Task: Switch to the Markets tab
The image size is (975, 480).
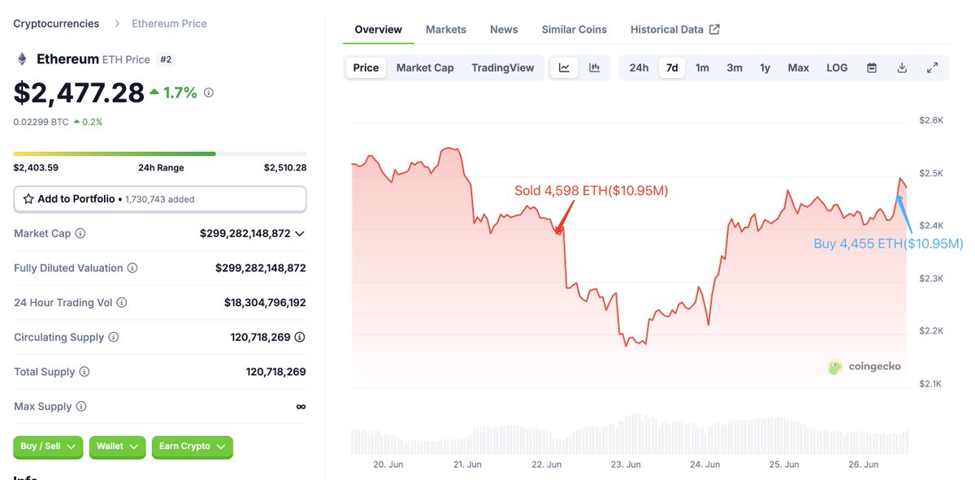Action: coord(446,29)
